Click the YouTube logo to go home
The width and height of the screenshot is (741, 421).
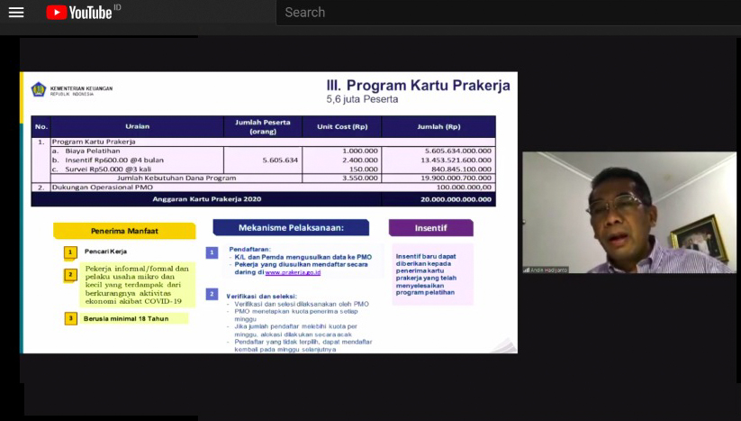click(x=79, y=13)
